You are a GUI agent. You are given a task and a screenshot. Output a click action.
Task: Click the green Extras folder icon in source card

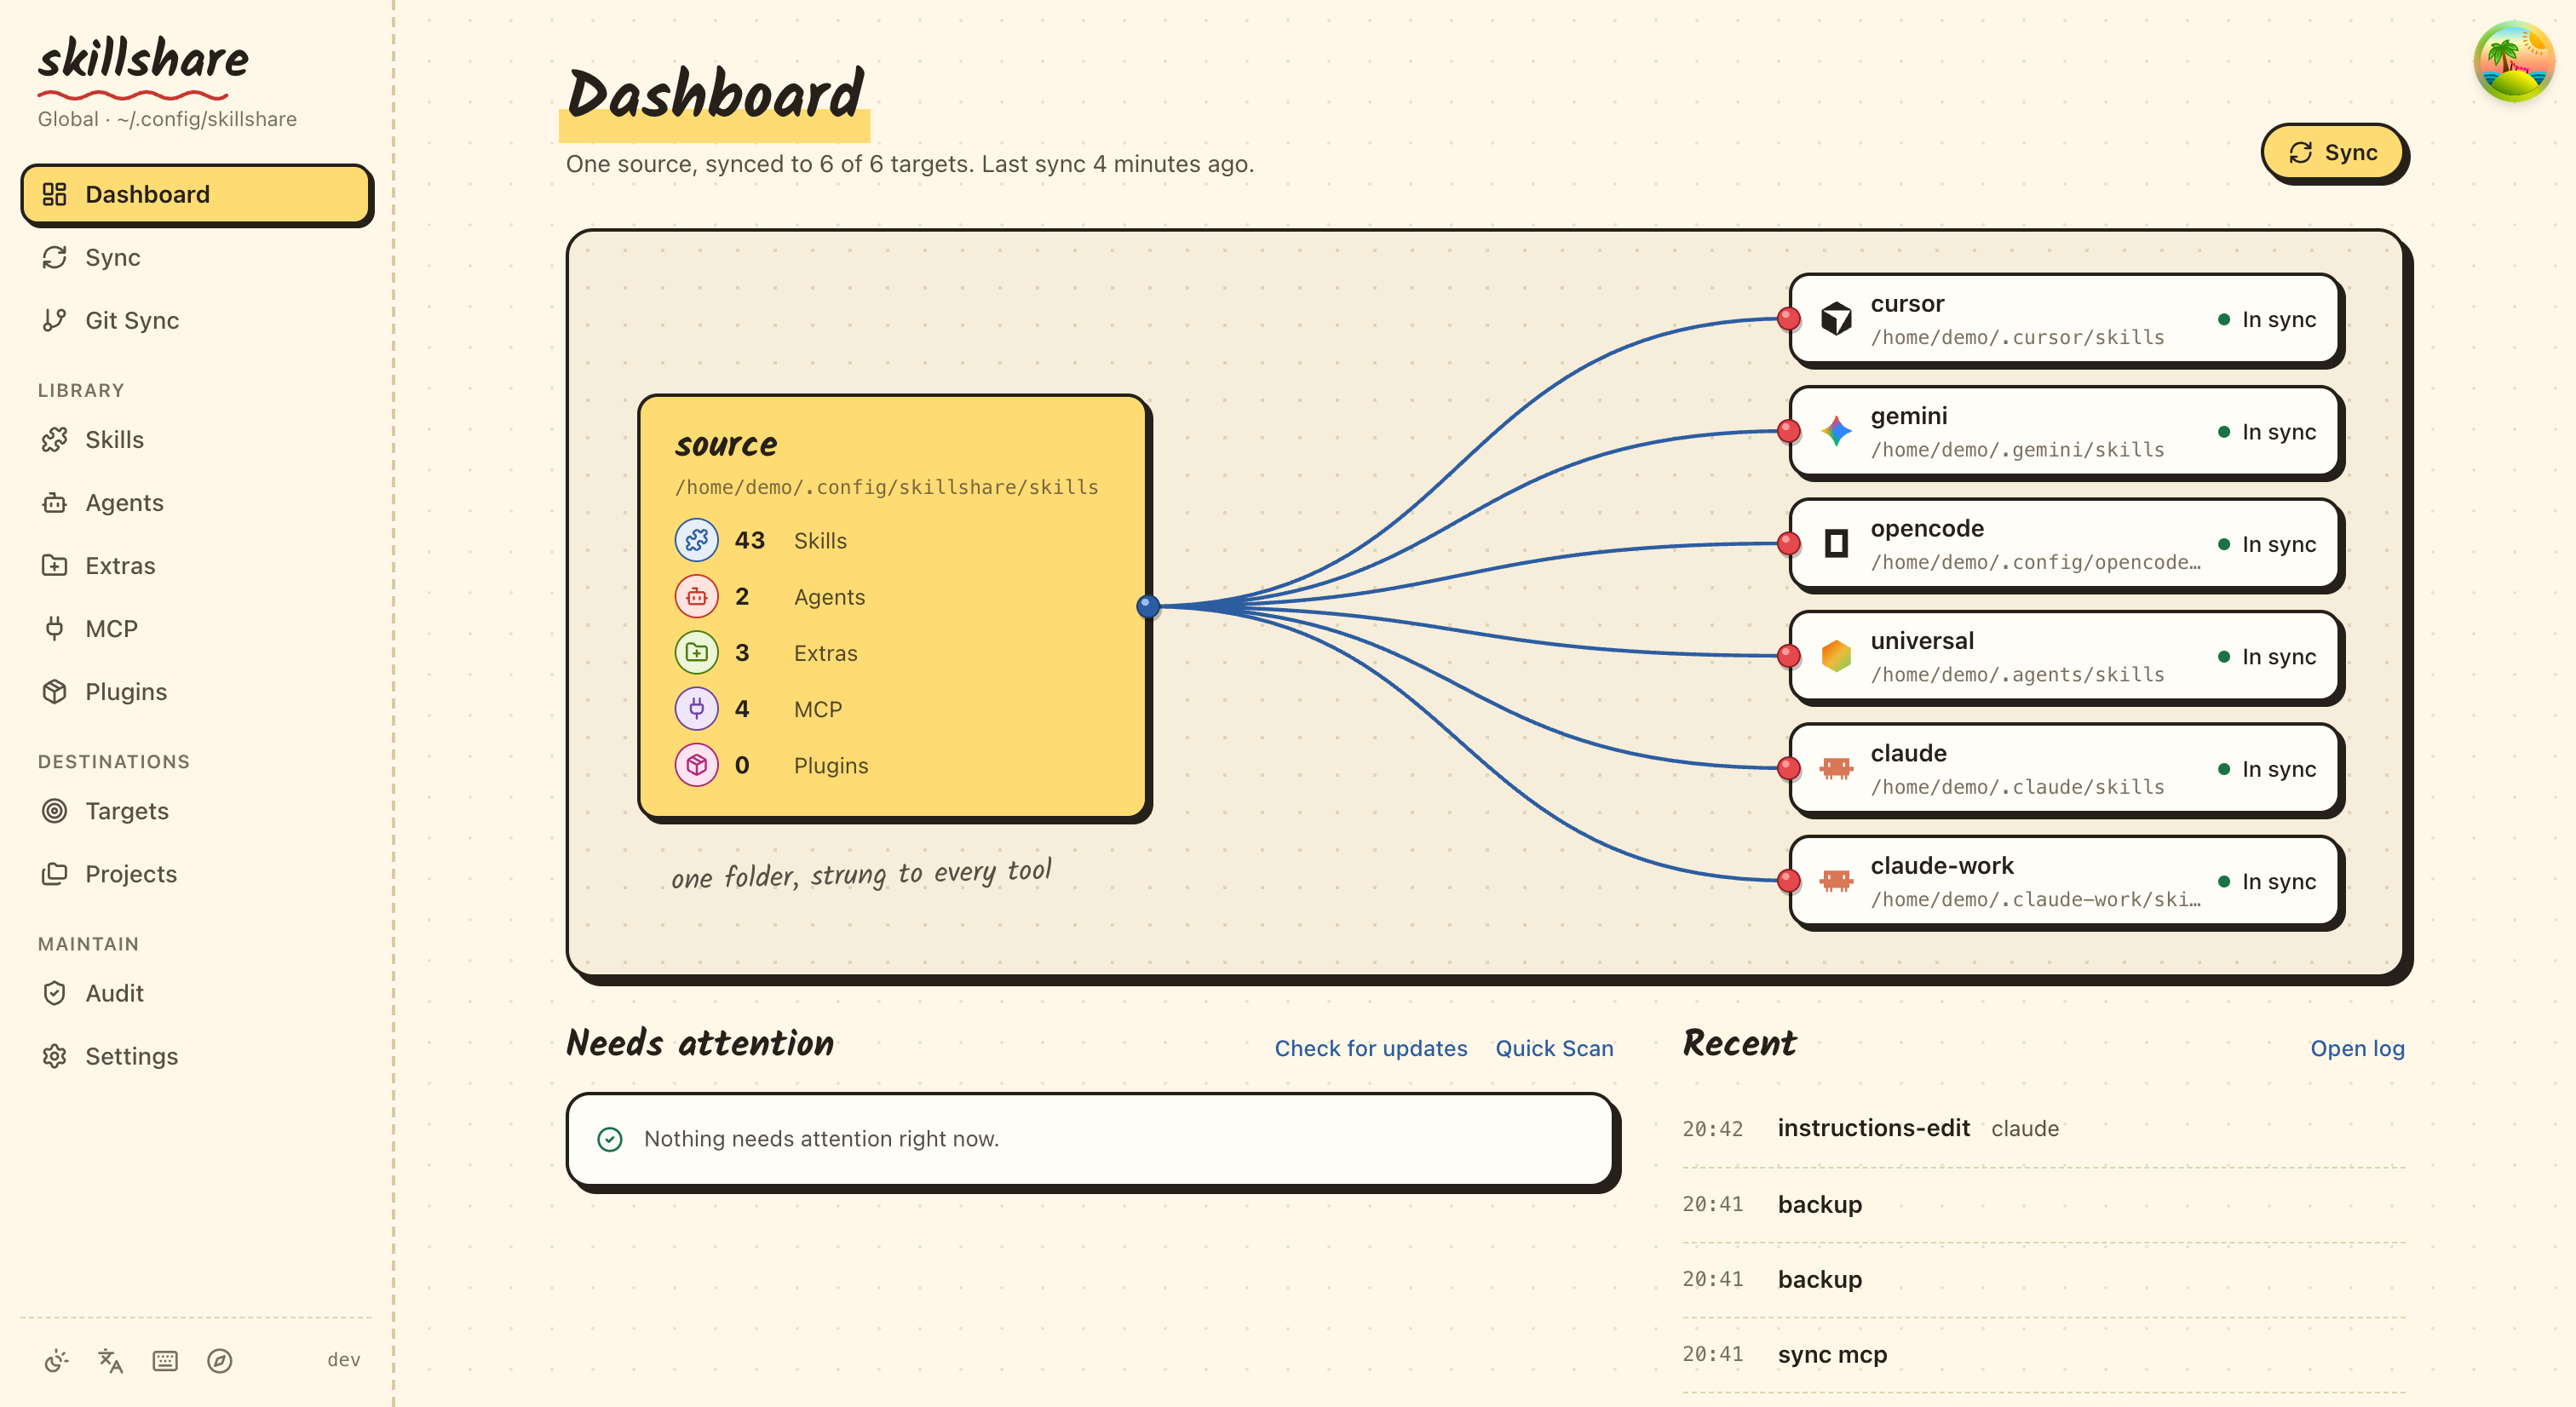pyautogui.click(x=697, y=652)
